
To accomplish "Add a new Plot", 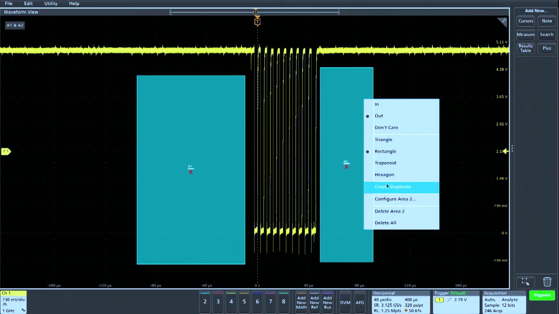I will coord(547,48).
